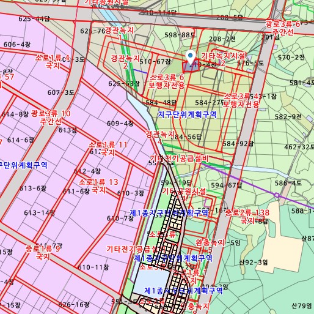The height and width of the screenshot is (314, 314).
Task: Click the 소로3류 6 보행자전용 label
Action: [x=167, y=81]
